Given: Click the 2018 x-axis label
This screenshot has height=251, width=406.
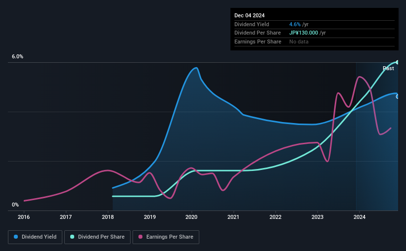Looking at the screenshot, I should pos(108,217).
